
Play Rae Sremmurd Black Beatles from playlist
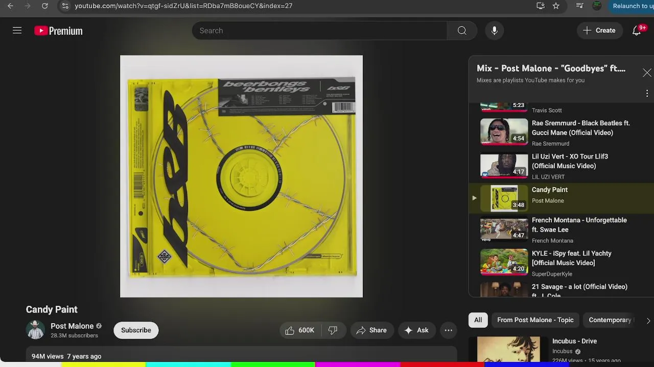561,133
